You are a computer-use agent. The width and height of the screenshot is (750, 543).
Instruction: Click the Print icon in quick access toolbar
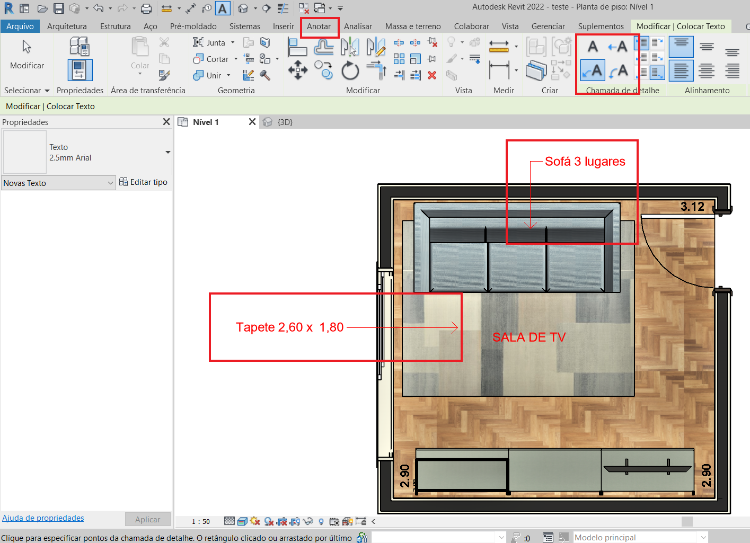[146, 8]
